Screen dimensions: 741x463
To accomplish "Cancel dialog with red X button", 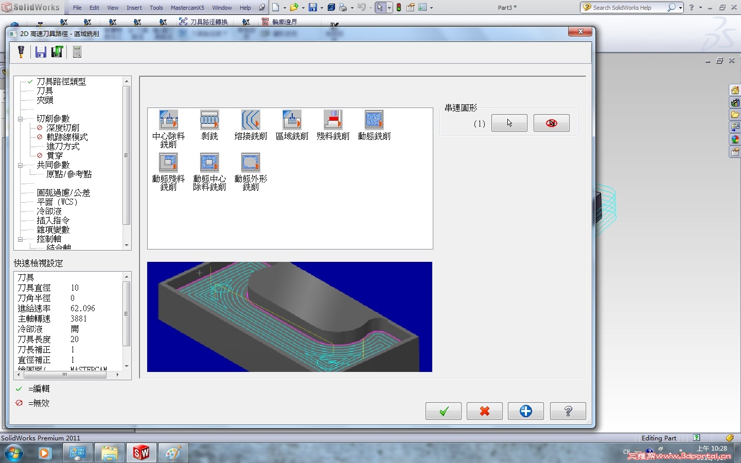I will (485, 411).
